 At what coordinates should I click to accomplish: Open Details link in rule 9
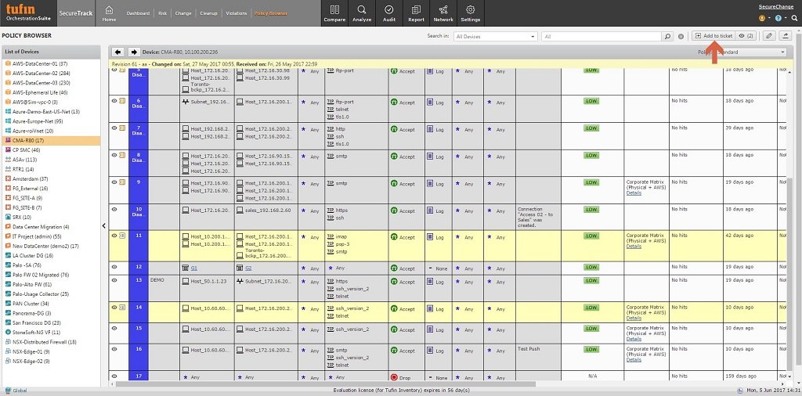point(634,192)
